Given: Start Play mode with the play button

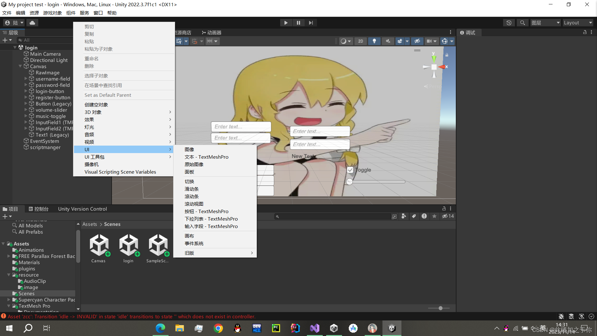Looking at the screenshot, I should pos(286,23).
